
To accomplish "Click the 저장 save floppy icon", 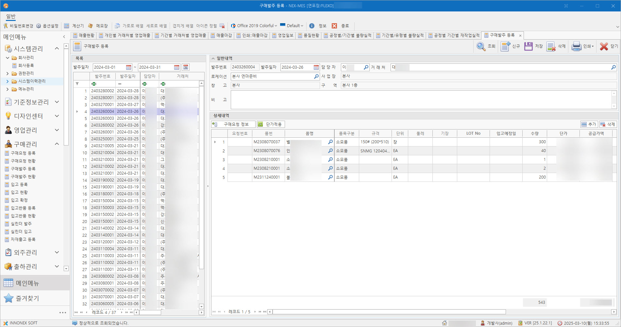I will pos(529,46).
